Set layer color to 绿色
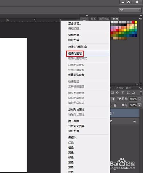The height and width of the screenshot is (173, 143). pos(85,157)
